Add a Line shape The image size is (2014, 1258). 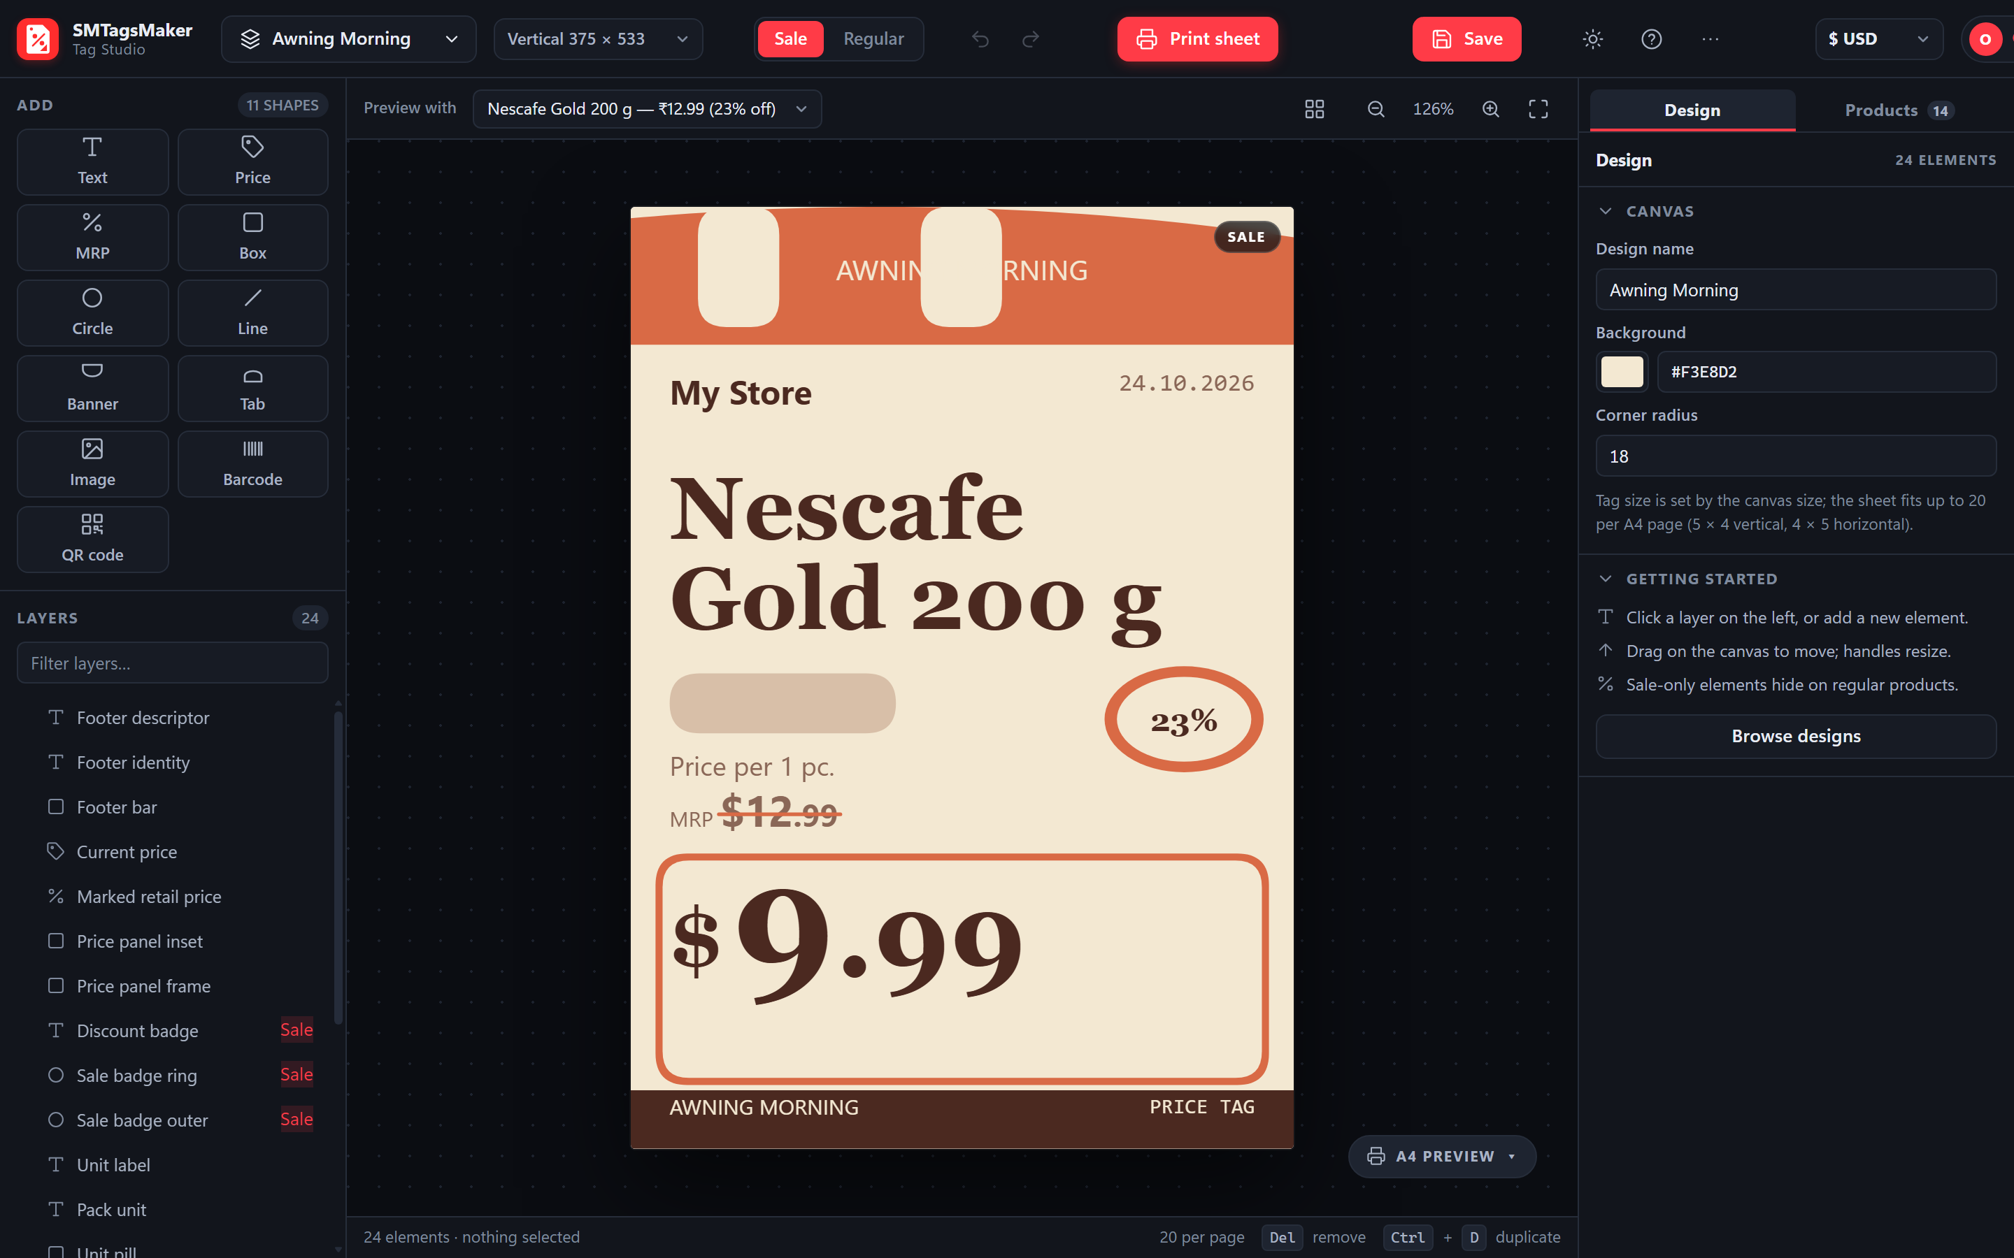point(252,313)
